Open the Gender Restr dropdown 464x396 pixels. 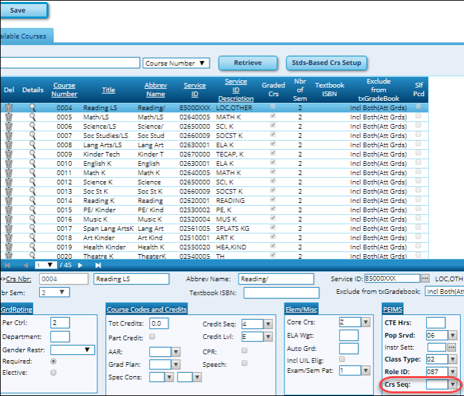tap(73, 350)
